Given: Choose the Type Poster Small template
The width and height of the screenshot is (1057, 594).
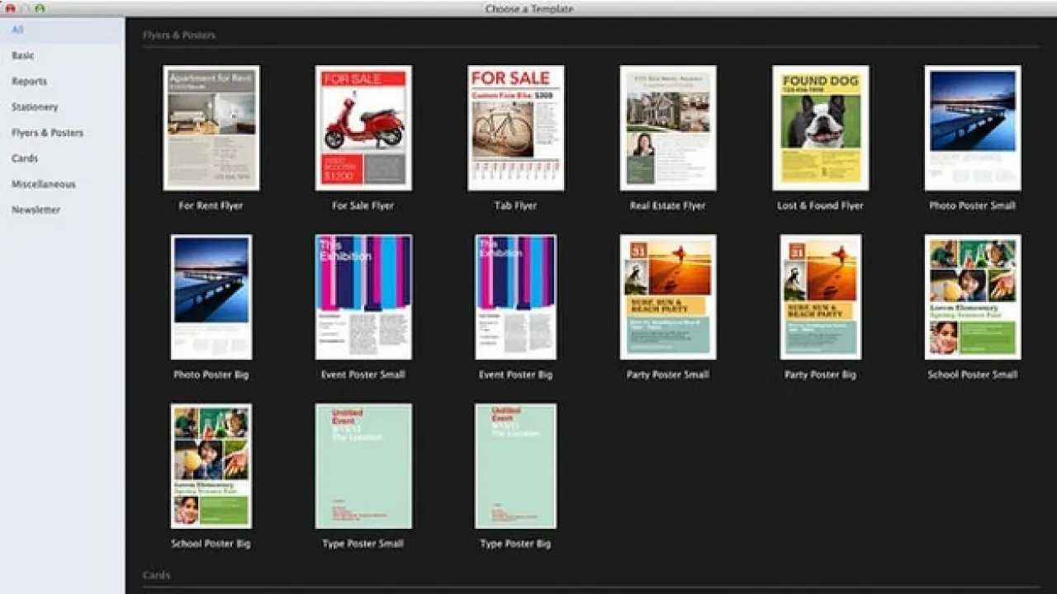Looking at the screenshot, I should pos(363,466).
